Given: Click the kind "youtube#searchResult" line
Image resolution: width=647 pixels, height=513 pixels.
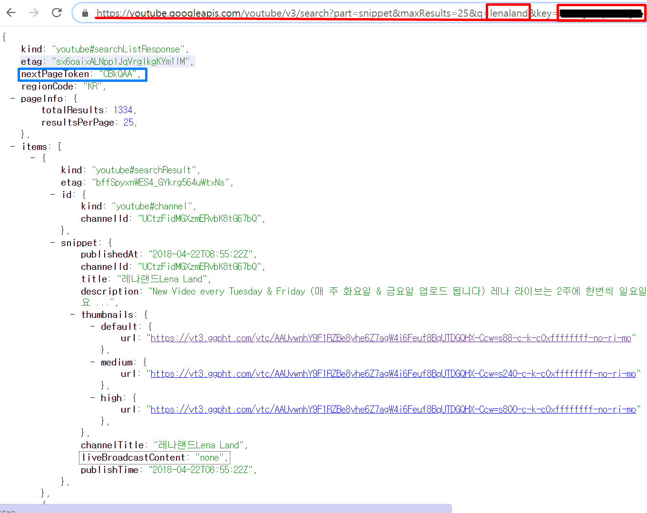Looking at the screenshot, I should 130,170.
